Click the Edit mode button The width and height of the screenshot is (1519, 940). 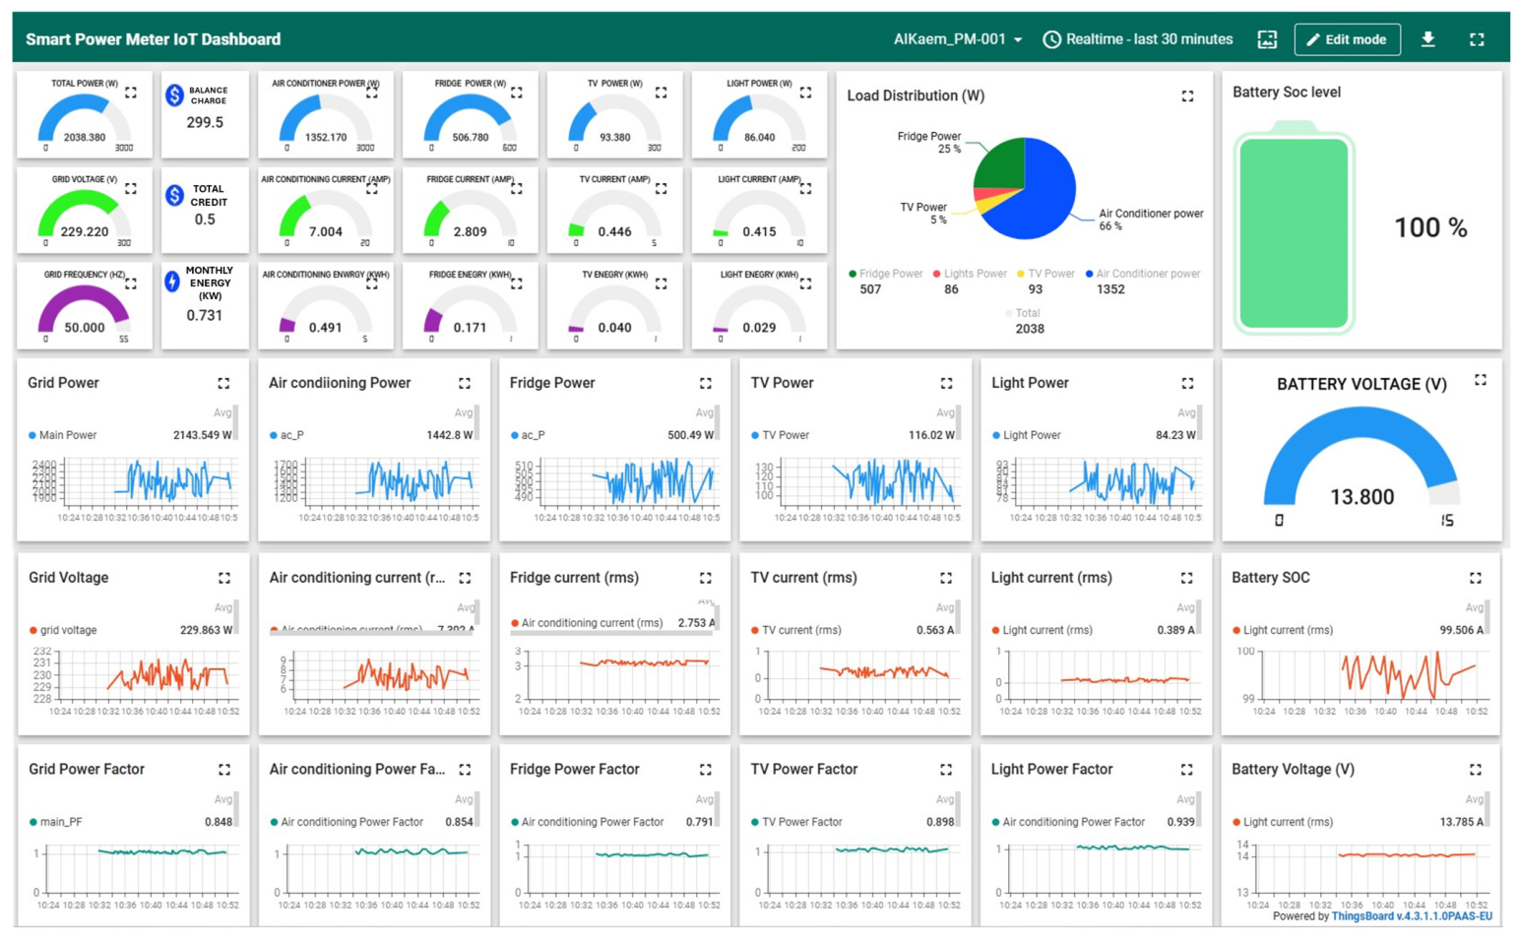[1347, 39]
